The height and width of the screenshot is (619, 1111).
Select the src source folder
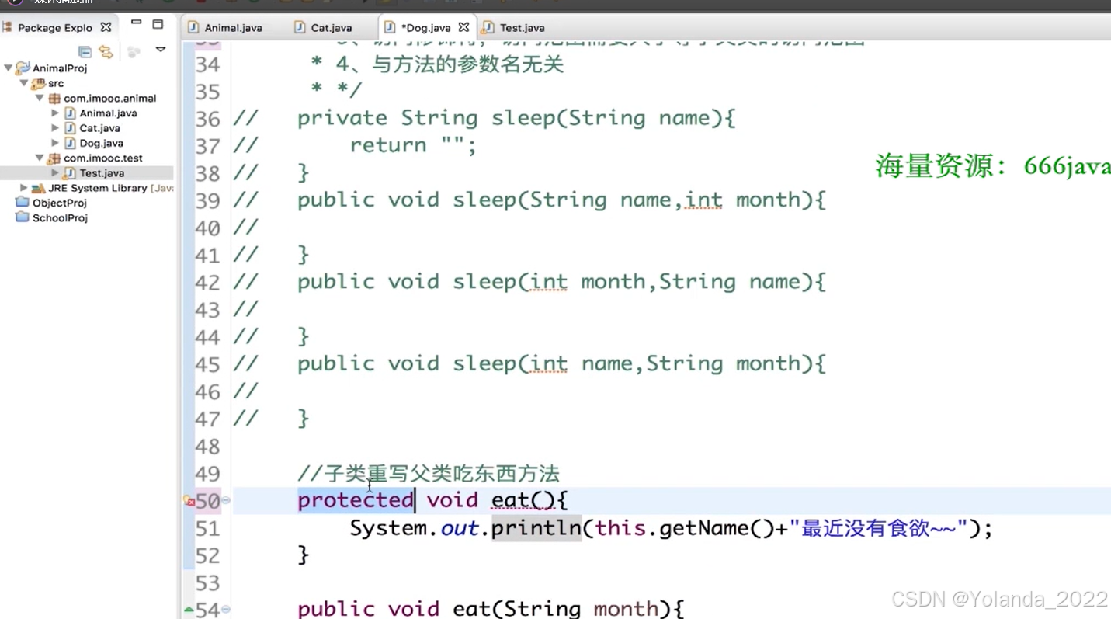tap(56, 83)
